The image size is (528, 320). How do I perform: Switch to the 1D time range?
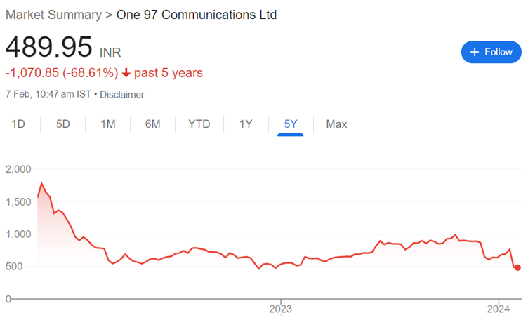pos(18,124)
